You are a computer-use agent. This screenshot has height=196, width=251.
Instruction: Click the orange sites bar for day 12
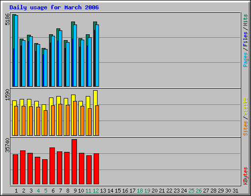(97, 121)
